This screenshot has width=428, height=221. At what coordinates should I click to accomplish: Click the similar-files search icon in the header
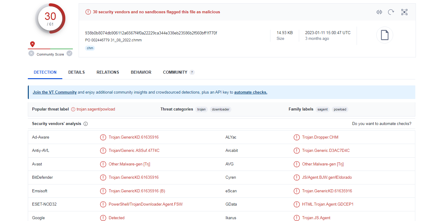(379, 12)
